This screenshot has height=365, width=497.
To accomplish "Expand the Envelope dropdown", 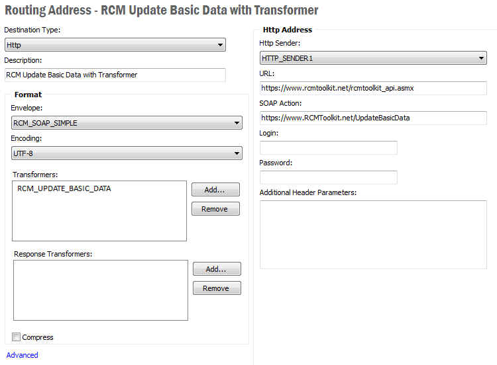I will pos(127,123).
